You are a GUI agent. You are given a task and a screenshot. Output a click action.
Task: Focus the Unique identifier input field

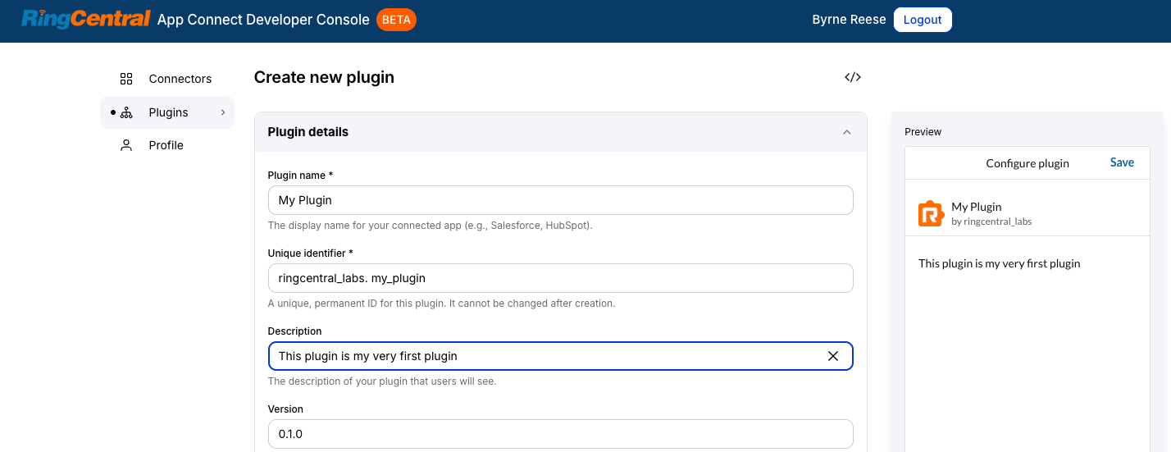pos(561,278)
